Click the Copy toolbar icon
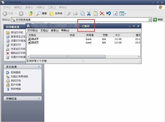Viewport: 165px width, 122px height. tap(82, 14)
